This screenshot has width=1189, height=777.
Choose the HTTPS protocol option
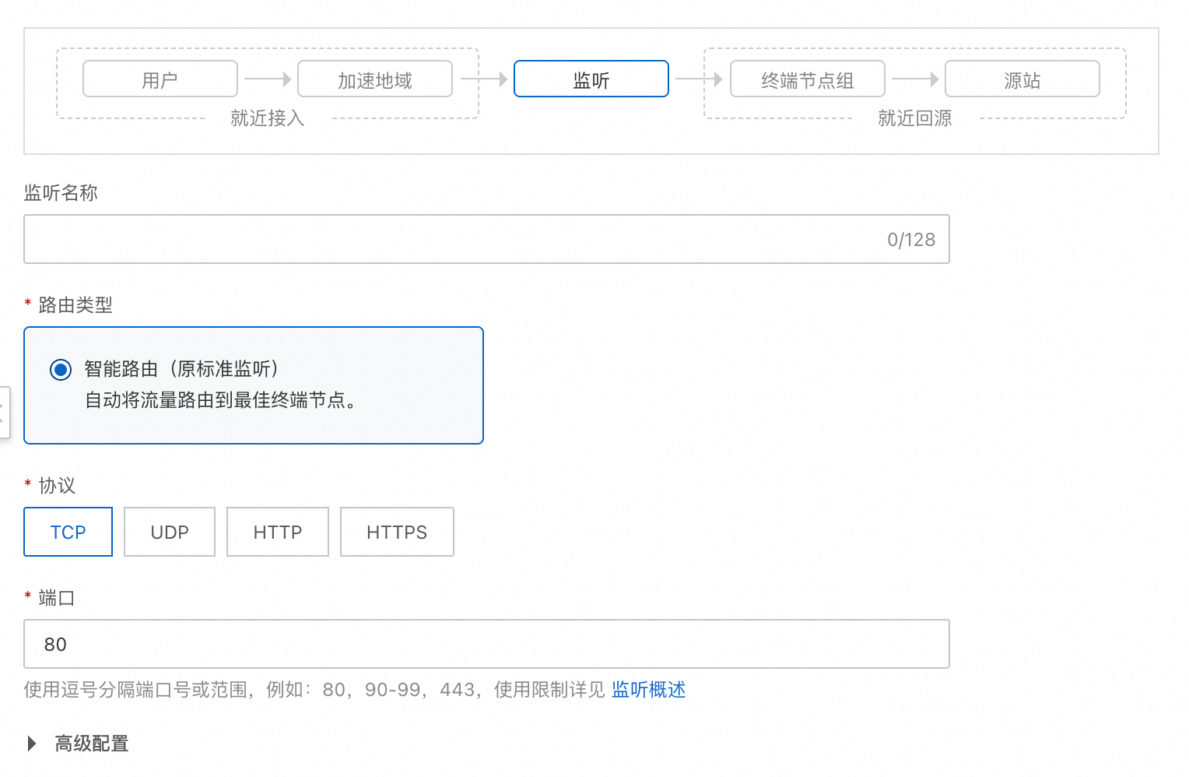(397, 532)
